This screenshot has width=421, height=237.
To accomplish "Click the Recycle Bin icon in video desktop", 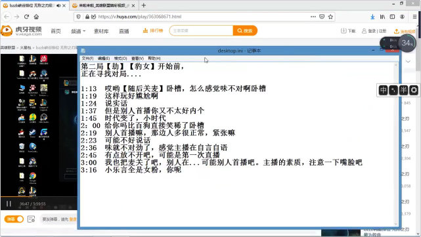I will click(x=22, y=146).
